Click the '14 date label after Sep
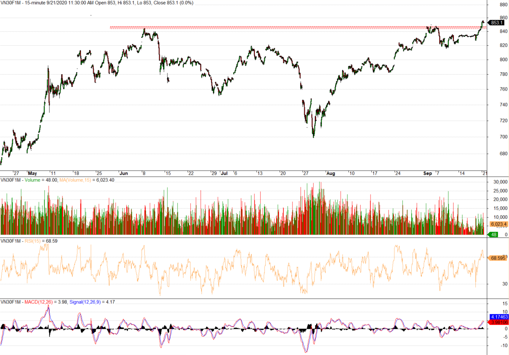509x355 pixels. point(462,174)
